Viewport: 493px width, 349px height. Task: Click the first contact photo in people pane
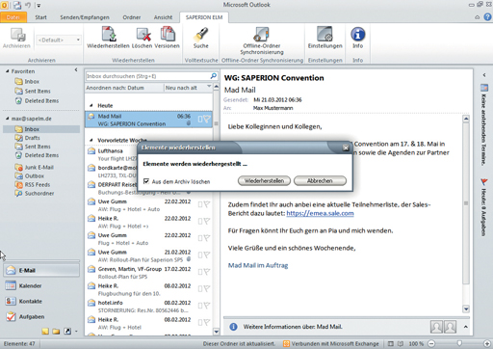[436, 327]
